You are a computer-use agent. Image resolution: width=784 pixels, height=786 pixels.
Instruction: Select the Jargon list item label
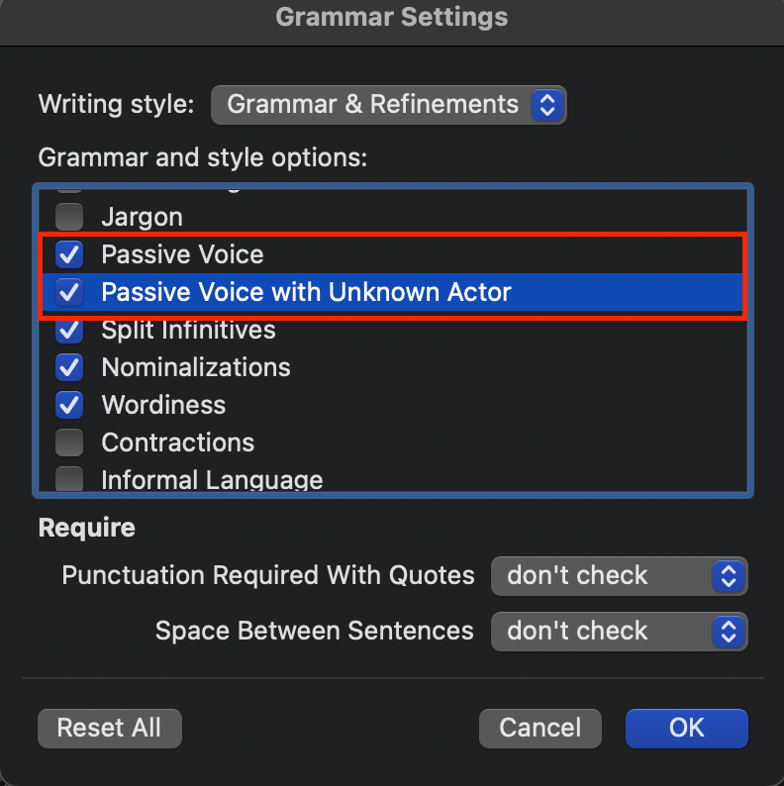(142, 217)
